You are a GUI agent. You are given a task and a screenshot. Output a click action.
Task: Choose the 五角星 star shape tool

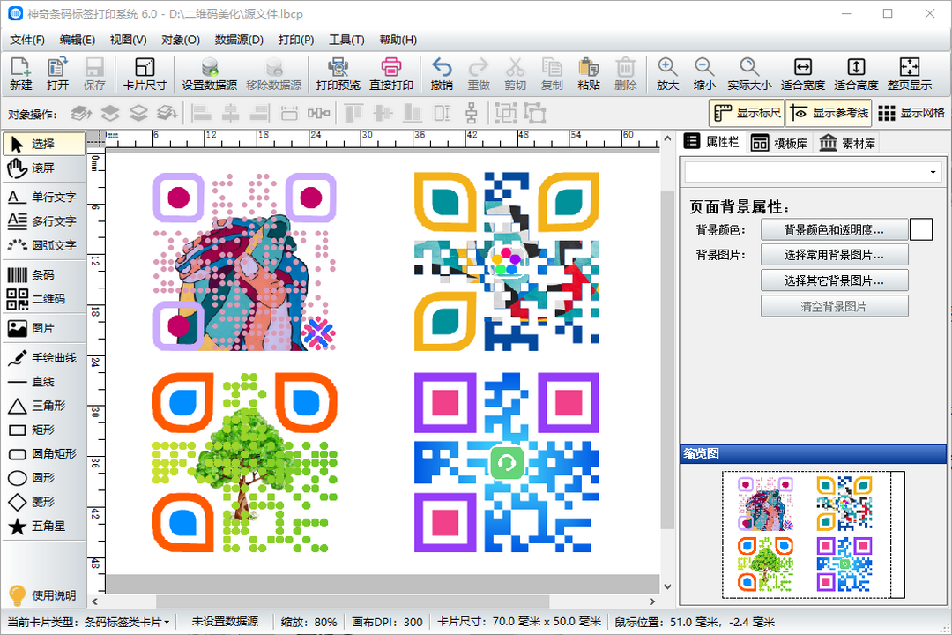[43, 526]
